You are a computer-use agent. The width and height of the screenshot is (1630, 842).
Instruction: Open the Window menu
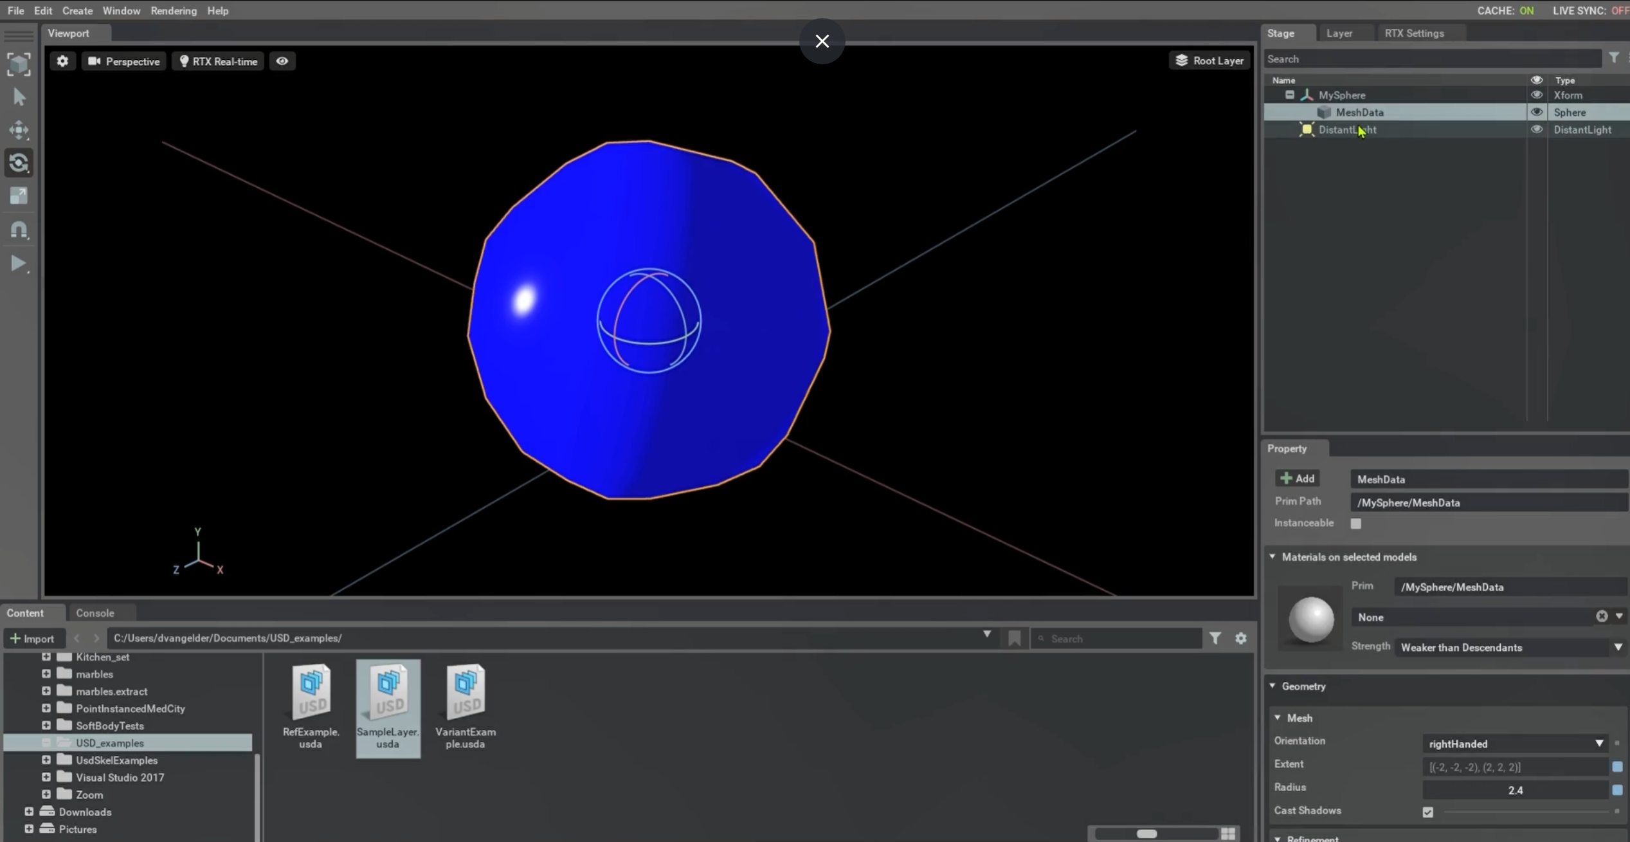click(x=122, y=10)
